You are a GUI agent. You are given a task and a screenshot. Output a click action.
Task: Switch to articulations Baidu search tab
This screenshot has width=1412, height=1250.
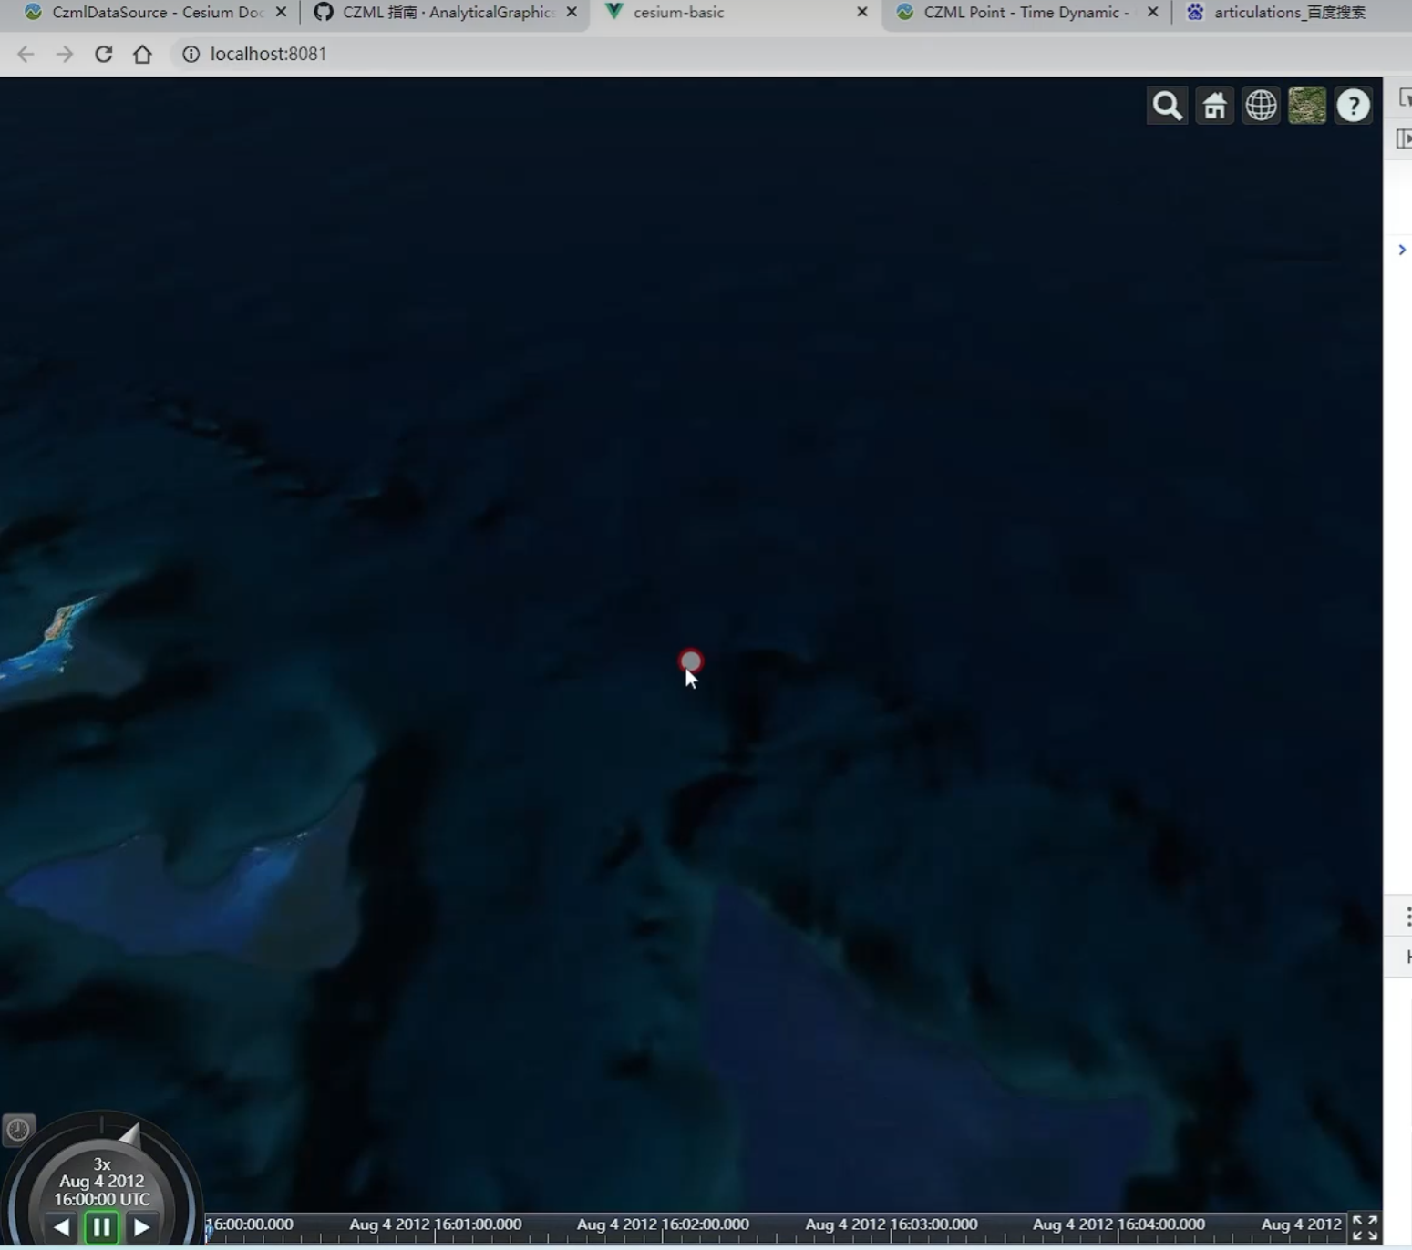coord(1289,13)
